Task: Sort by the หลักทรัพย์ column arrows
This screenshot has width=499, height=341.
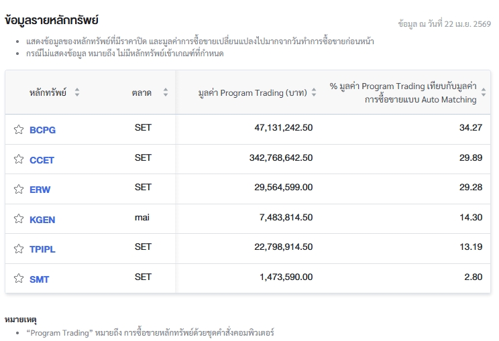Action: click(x=77, y=92)
